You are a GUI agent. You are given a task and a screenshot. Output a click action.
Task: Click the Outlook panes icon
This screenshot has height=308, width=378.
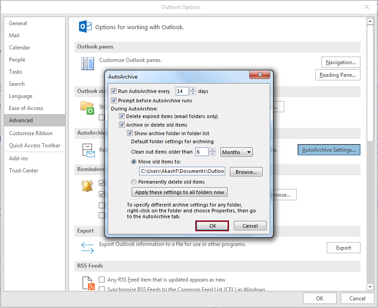point(87,63)
